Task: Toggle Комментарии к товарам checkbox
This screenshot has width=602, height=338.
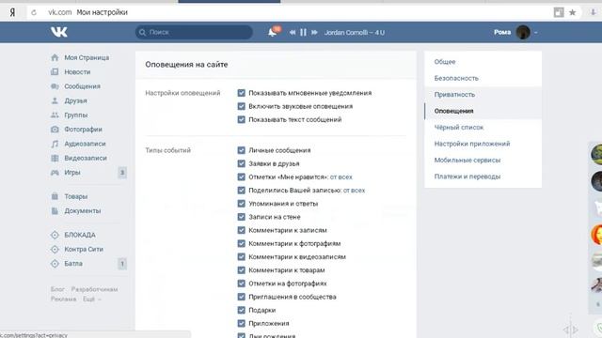Action: pyautogui.click(x=241, y=270)
